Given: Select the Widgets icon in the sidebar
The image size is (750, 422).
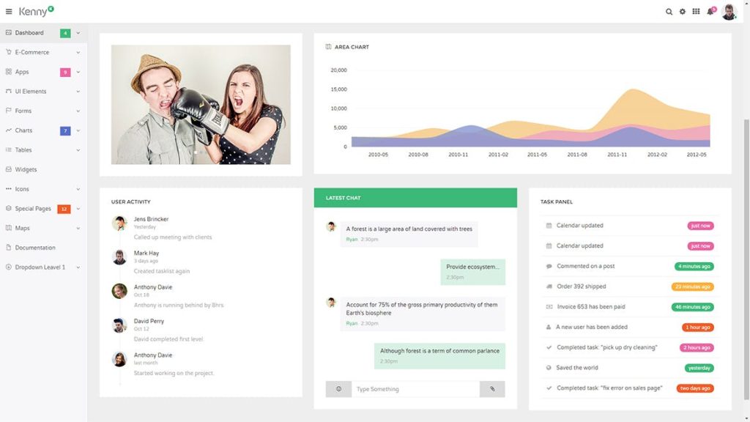Looking at the screenshot, I should point(8,169).
